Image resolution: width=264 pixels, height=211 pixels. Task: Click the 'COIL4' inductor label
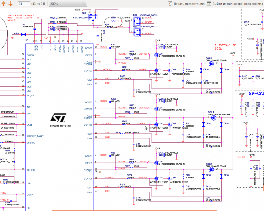point(211,112)
